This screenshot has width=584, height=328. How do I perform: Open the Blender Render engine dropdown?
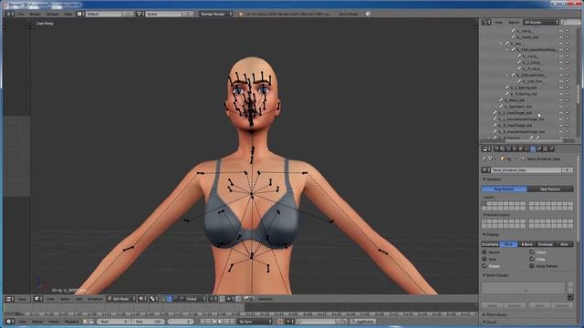tap(215, 14)
